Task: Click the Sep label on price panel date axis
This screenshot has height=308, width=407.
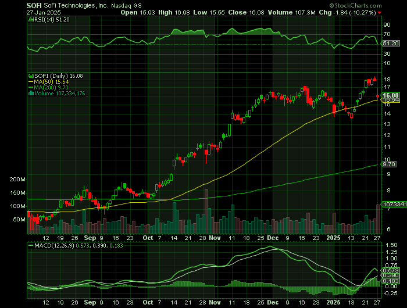Action: [90, 238]
